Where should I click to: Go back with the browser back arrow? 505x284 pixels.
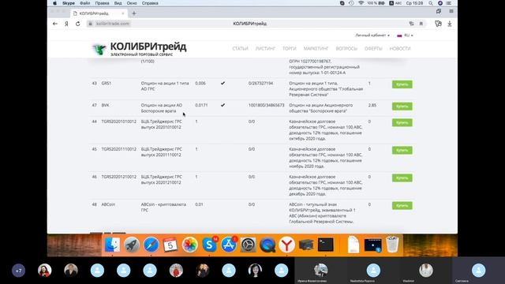(55, 24)
